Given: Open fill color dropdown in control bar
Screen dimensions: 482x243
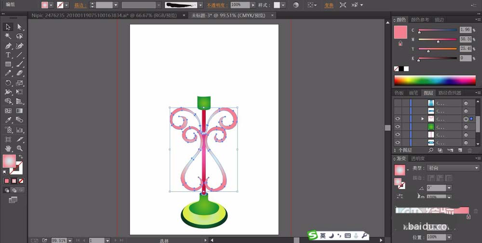Looking at the screenshot, I should (x=51, y=5).
